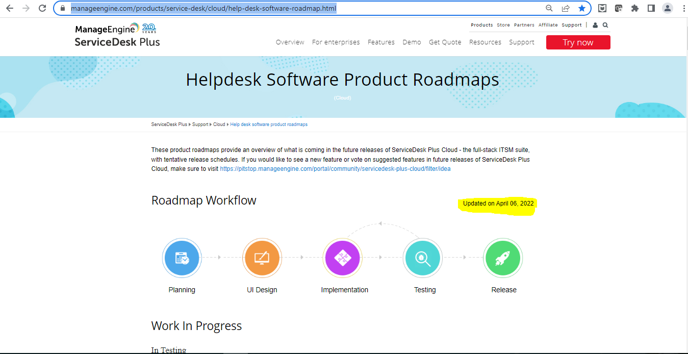Open the Affiliate link in top bar
688x354 pixels.
tap(548, 25)
